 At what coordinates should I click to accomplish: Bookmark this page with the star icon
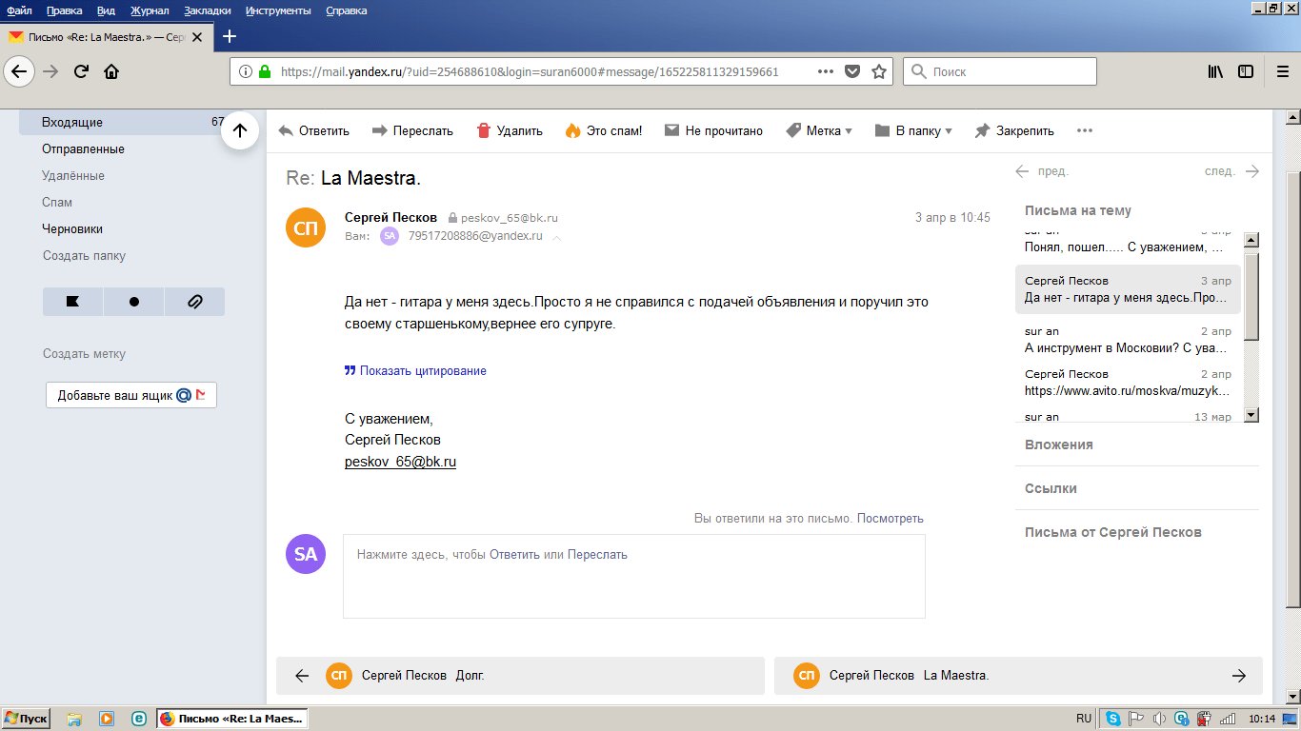(x=879, y=71)
